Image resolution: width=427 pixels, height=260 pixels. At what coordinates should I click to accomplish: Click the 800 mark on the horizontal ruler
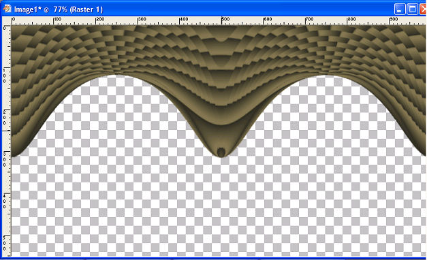[x=351, y=19]
